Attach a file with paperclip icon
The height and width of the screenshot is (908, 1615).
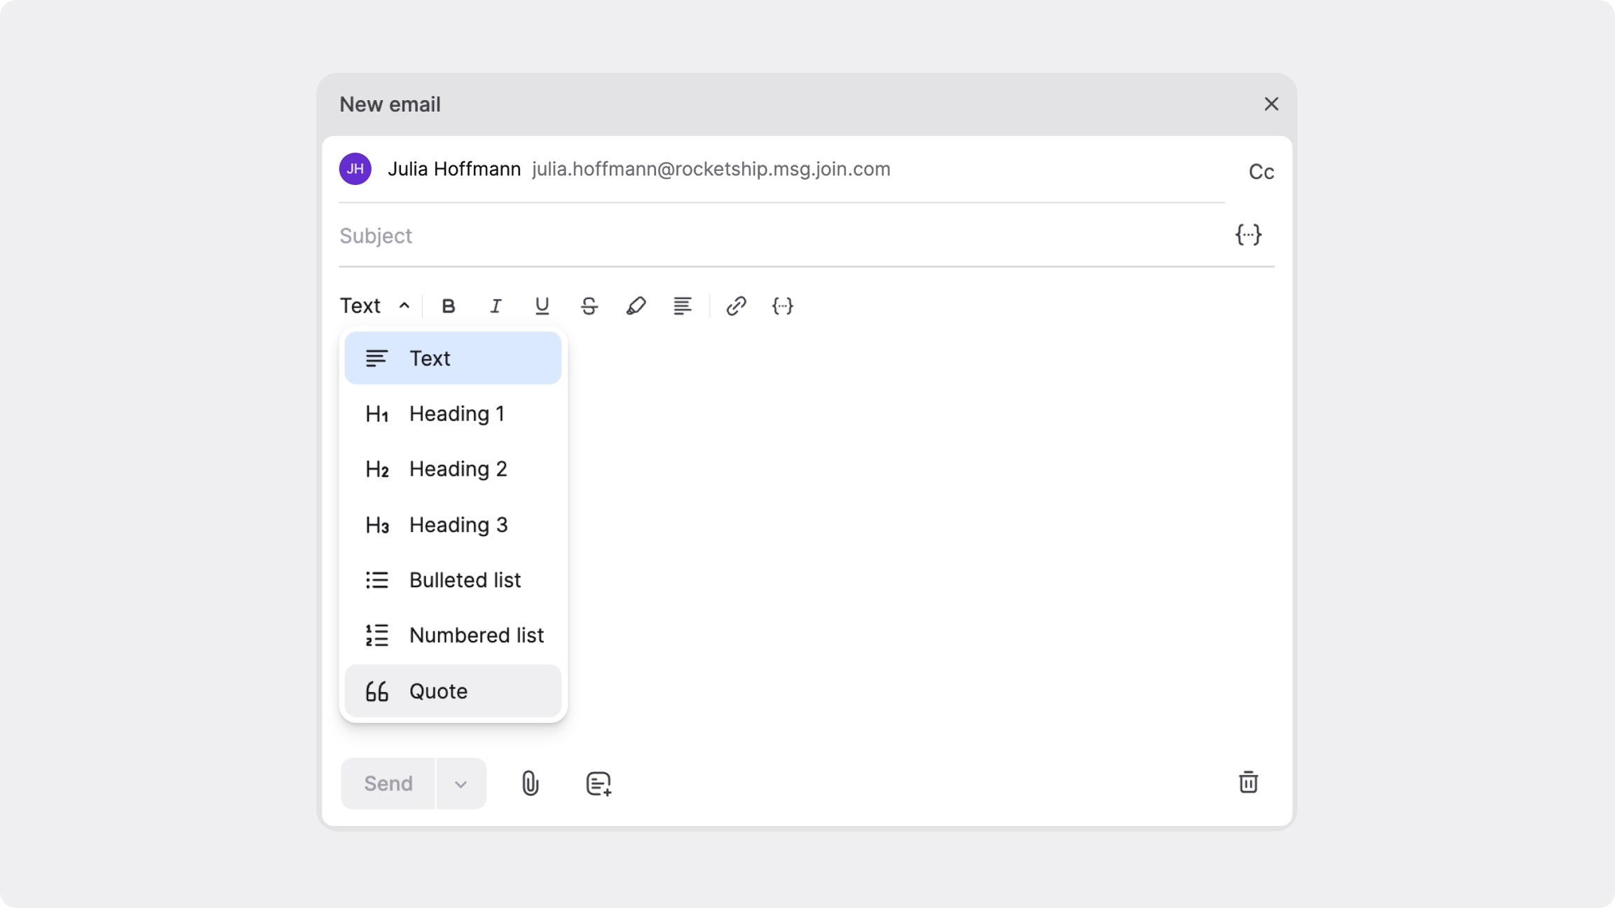(530, 783)
